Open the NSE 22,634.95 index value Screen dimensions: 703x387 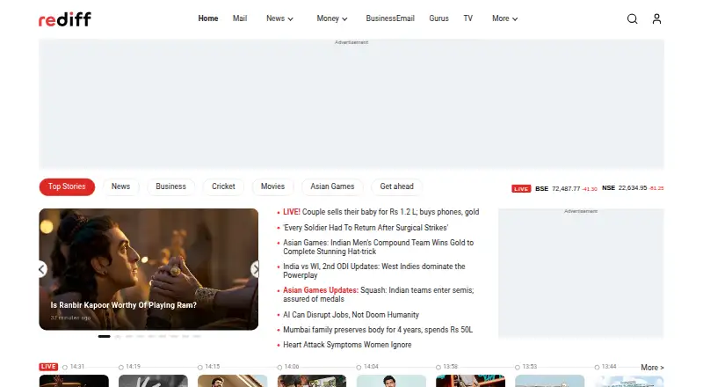(632, 188)
